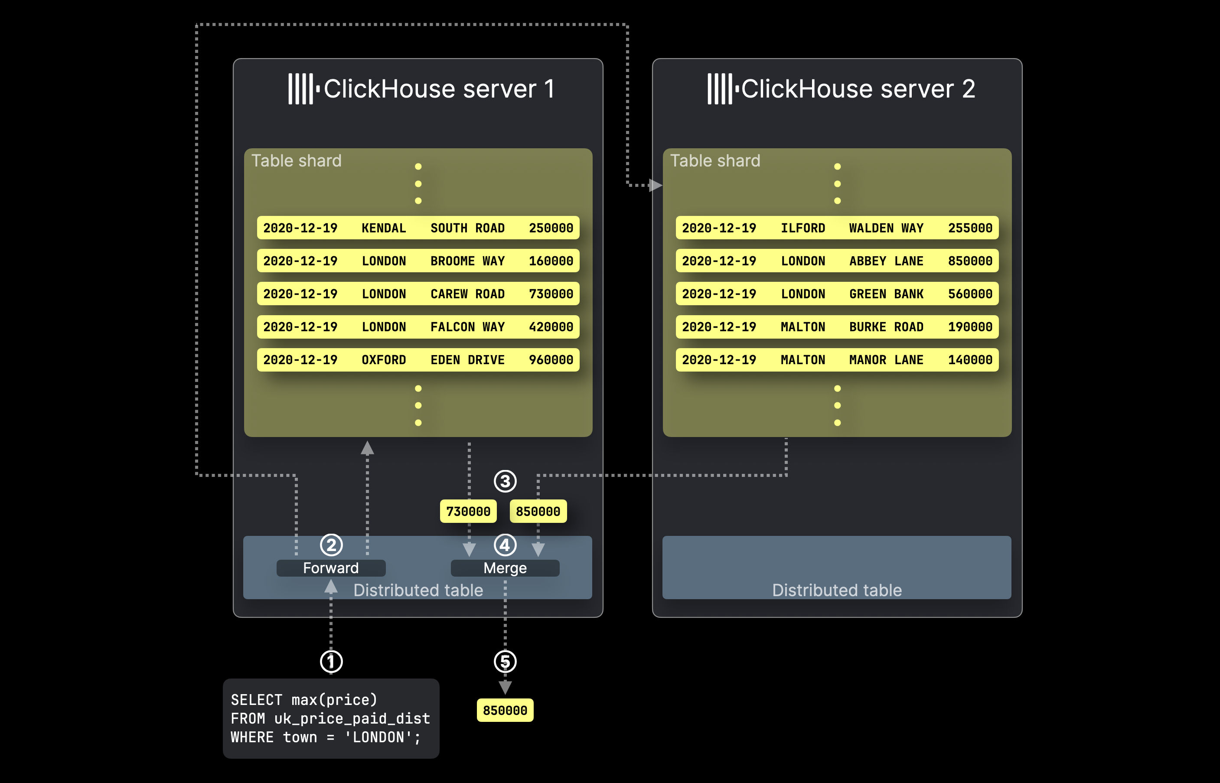Select the MALTON MANOR LANE row
This screenshot has width=1220, height=783.
pyautogui.click(x=837, y=360)
